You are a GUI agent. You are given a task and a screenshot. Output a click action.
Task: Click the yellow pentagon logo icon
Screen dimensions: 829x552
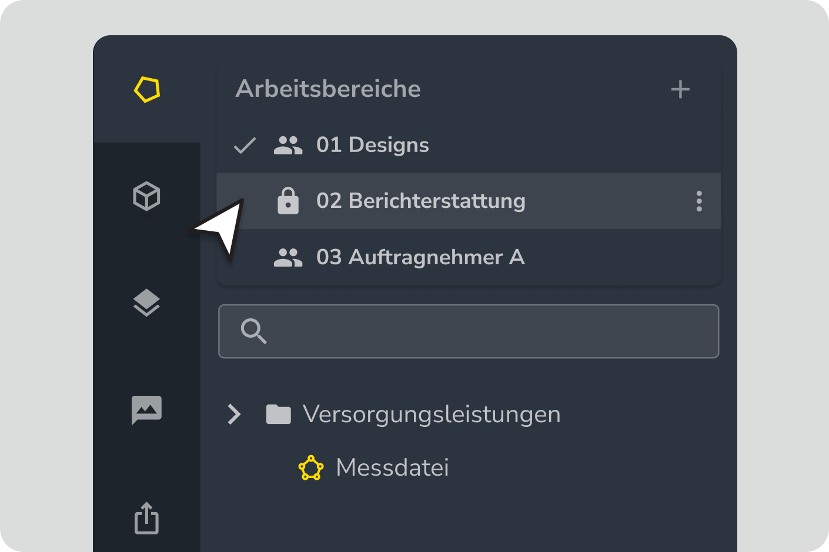(x=147, y=90)
